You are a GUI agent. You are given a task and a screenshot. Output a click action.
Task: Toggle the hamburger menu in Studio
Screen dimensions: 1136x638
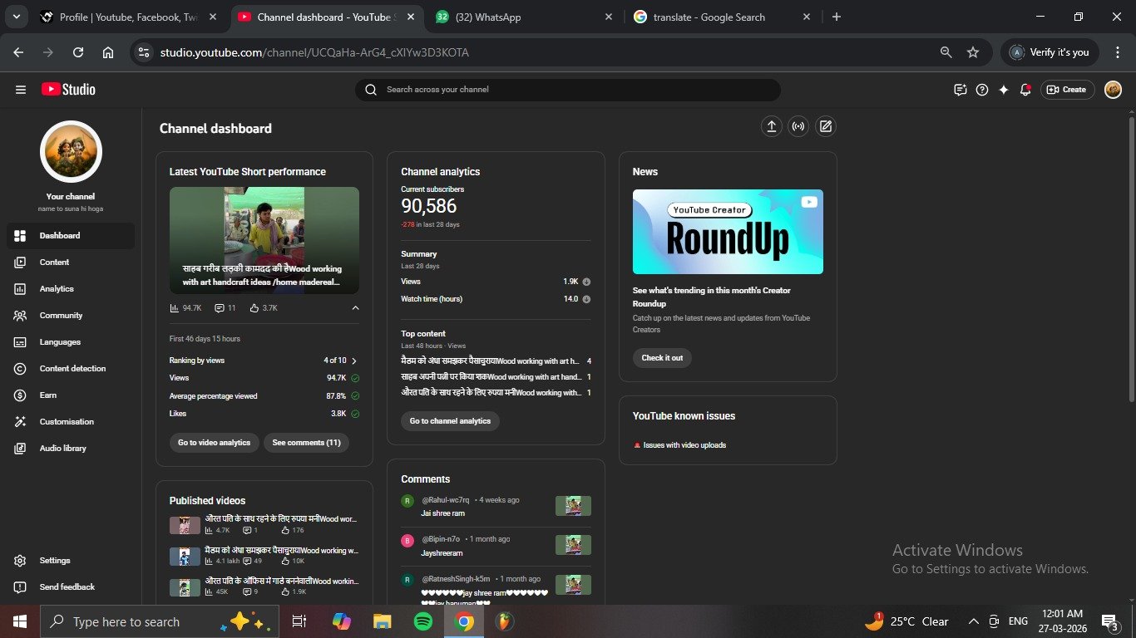click(x=21, y=90)
